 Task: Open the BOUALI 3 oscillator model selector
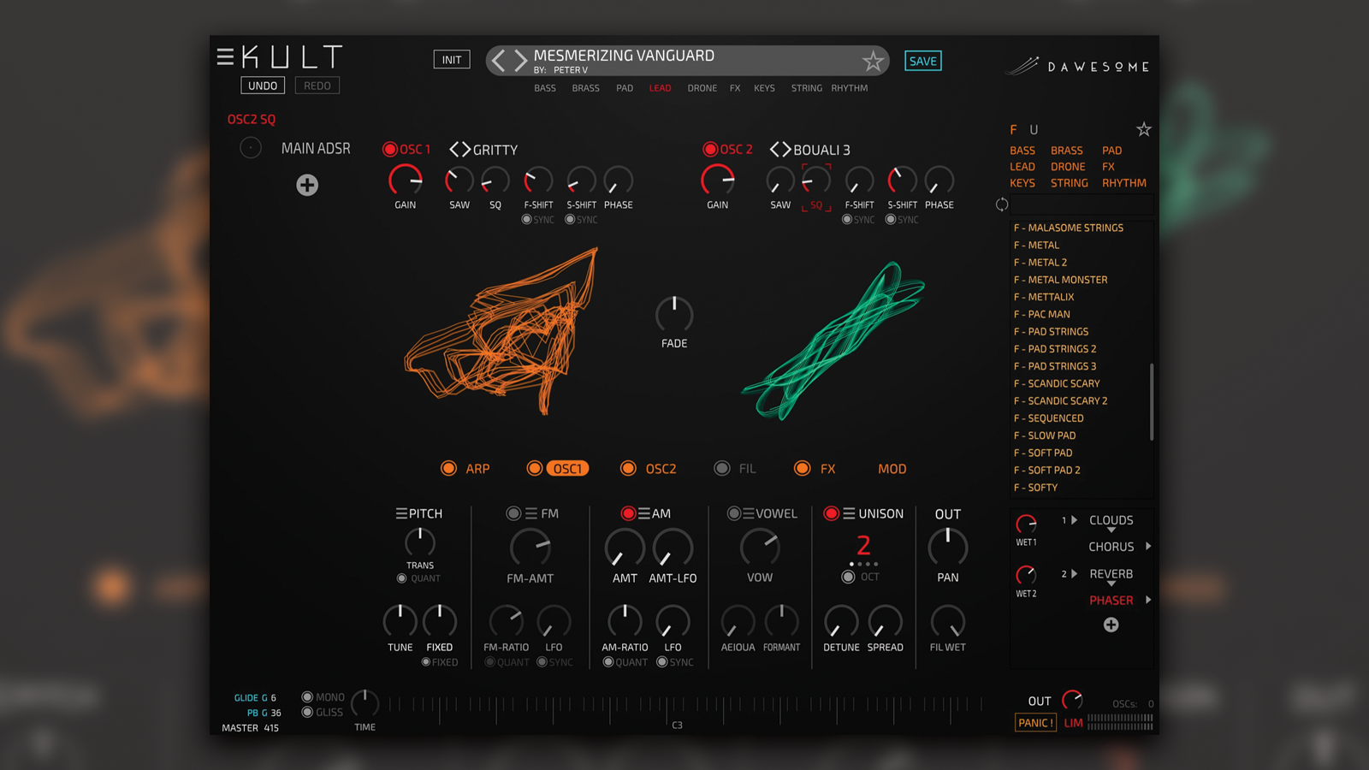pos(779,149)
